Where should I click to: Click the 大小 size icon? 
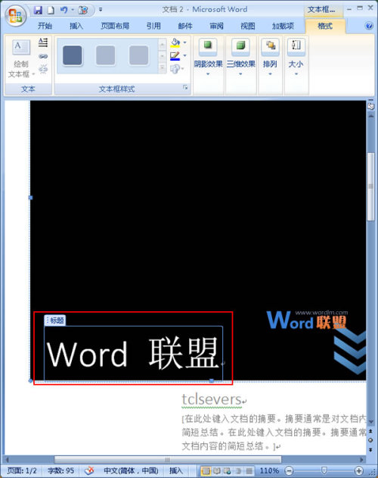(x=296, y=46)
